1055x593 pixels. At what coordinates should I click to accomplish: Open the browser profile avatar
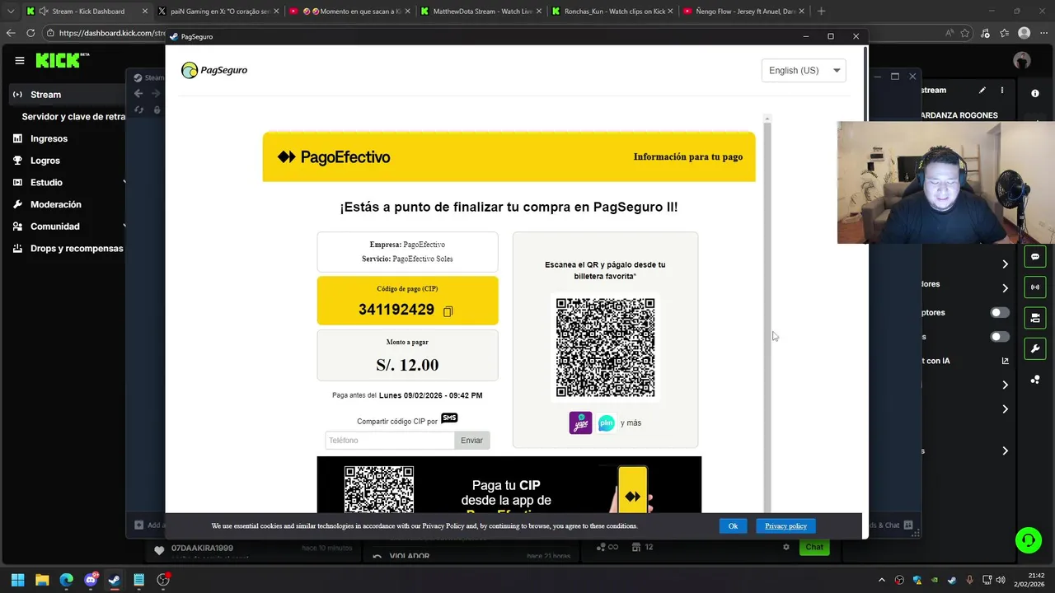(x=1025, y=33)
